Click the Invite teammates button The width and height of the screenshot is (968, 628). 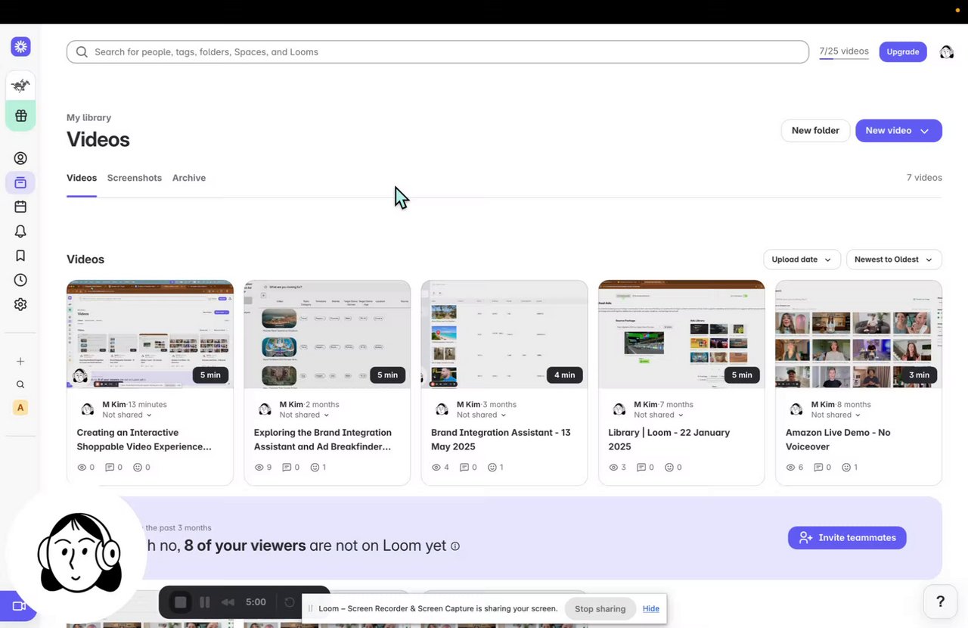[x=847, y=538]
